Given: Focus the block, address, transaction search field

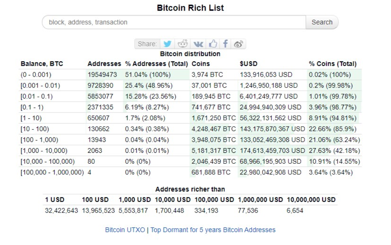Looking at the screenshot, I should 174,22.
